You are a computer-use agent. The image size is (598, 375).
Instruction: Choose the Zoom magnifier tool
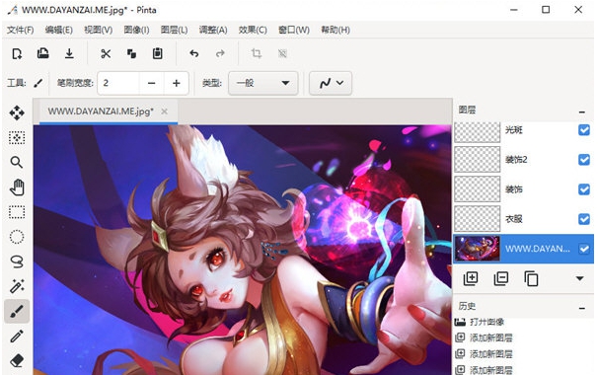(x=17, y=162)
